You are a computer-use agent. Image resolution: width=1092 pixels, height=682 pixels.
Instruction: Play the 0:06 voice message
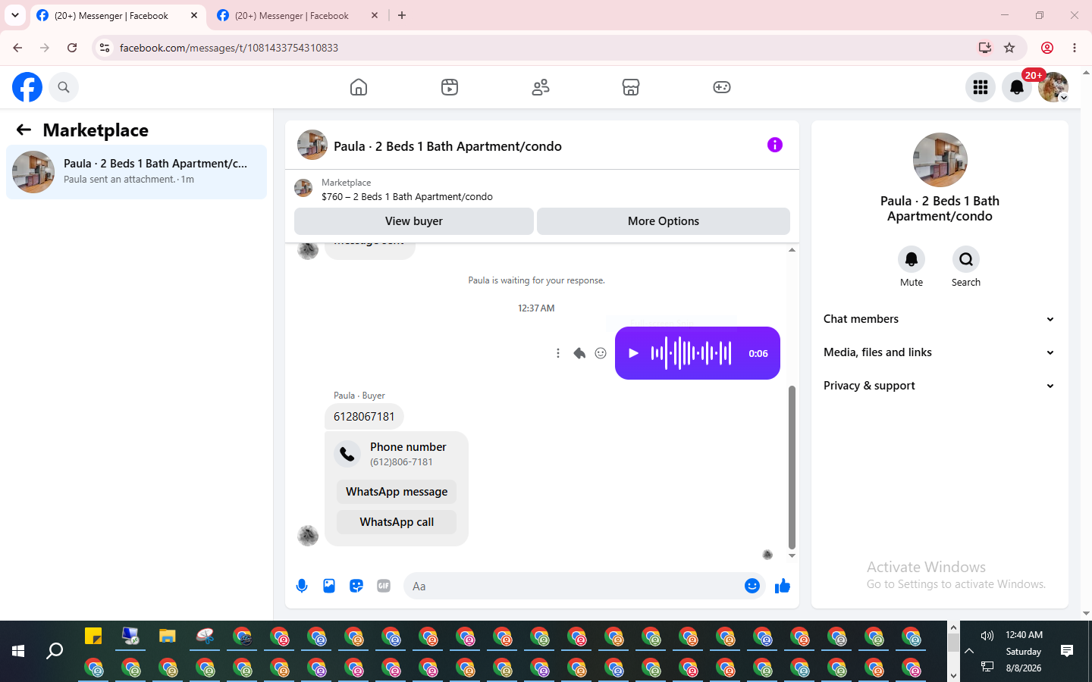(x=634, y=353)
